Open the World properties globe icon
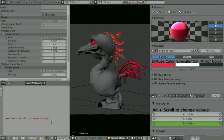The image size is (224, 140). [x=174, y=96]
